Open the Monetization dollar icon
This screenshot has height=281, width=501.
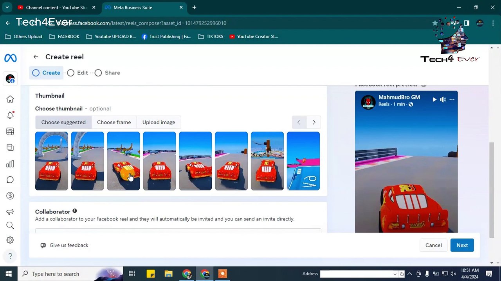10,196
